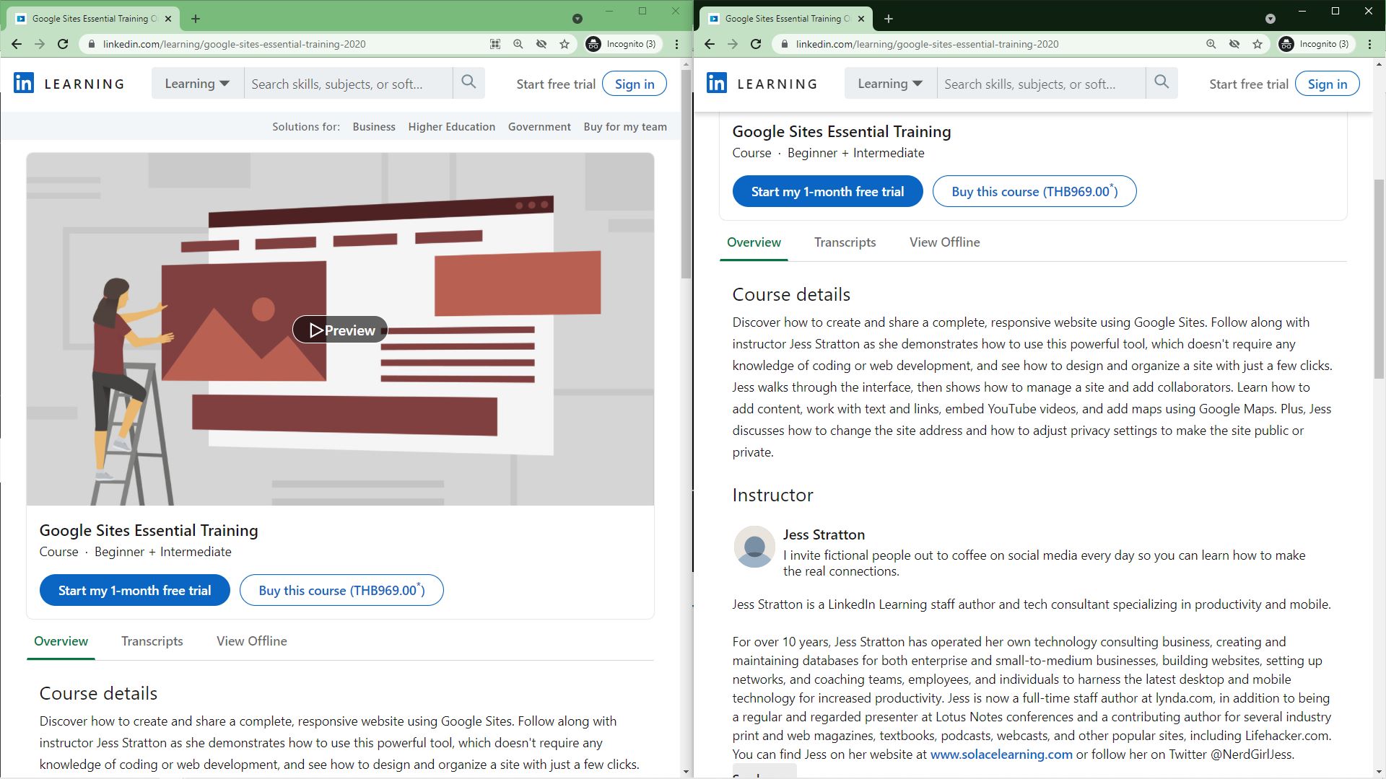This screenshot has height=779, width=1386.
Task: Click search magnifier in right LinkedIn header
Action: pyautogui.click(x=1161, y=82)
